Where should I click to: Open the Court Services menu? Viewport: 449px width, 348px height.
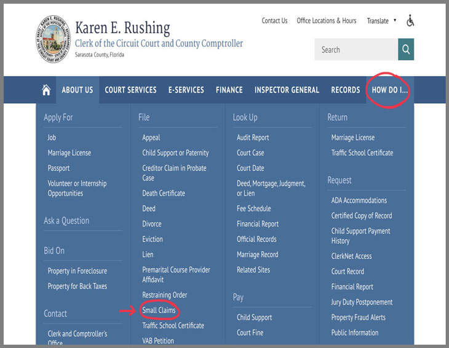130,90
